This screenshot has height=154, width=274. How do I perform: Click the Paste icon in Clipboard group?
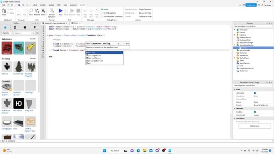tap(4, 11)
